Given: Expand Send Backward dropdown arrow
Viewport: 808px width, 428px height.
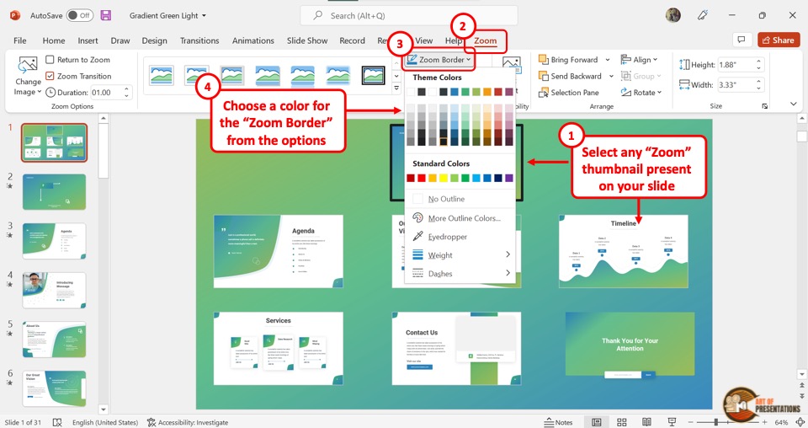Looking at the screenshot, I should [611, 77].
